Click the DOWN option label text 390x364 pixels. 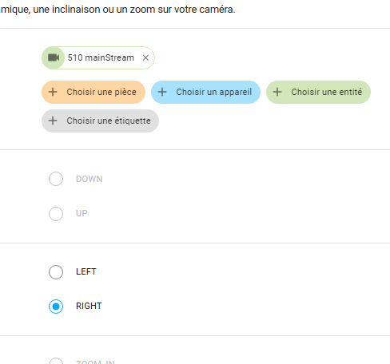[x=90, y=179]
